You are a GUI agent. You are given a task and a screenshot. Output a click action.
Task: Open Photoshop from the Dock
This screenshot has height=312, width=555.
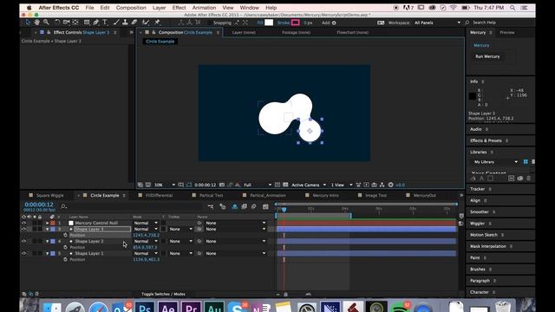[145, 307]
